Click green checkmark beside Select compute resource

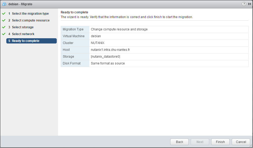[x=4, y=20]
